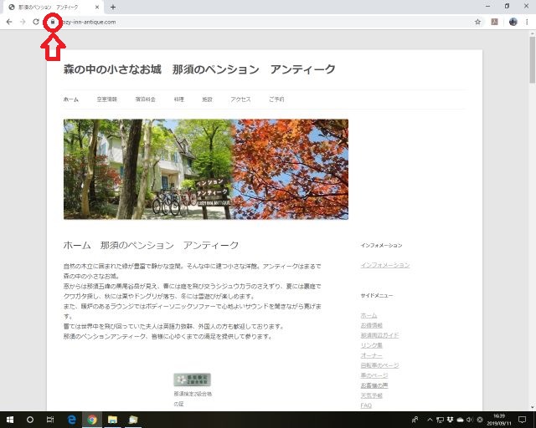Click the Chrome profile avatar icon
536x428 pixels.
[513, 22]
